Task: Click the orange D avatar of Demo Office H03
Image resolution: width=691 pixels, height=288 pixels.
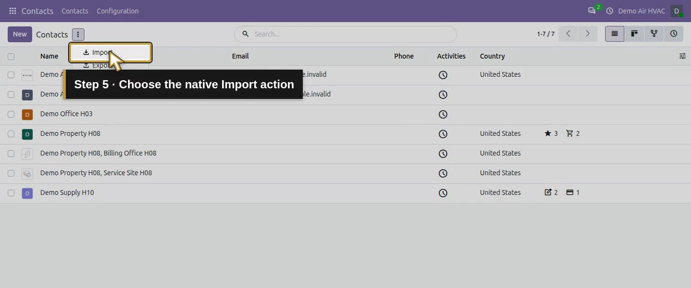Action: (27, 114)
